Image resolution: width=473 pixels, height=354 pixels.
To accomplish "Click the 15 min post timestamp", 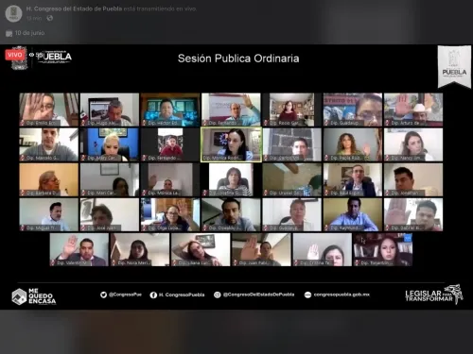I will pyautogui.click(x=34, y=19).
